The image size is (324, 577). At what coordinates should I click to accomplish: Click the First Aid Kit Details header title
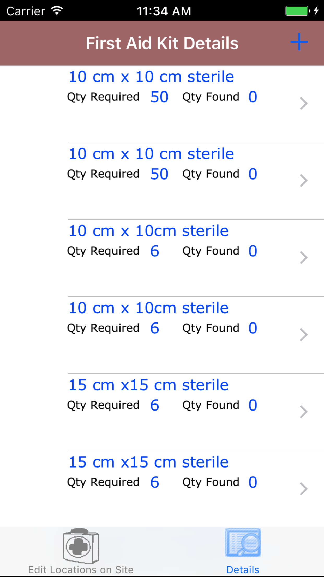pos(162,43)
